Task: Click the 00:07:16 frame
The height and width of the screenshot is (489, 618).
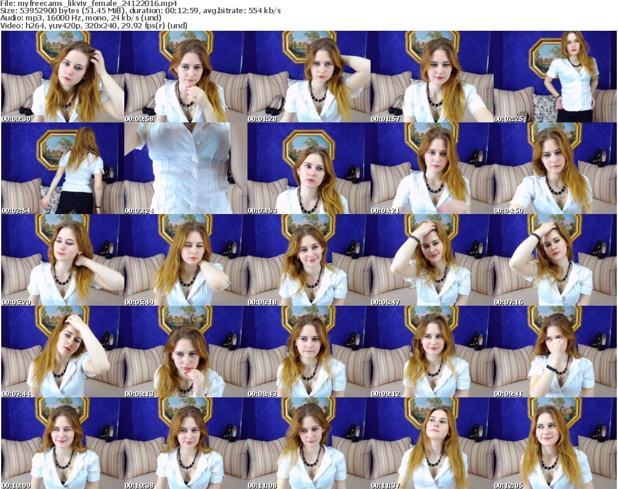Action: coord(555,260)
